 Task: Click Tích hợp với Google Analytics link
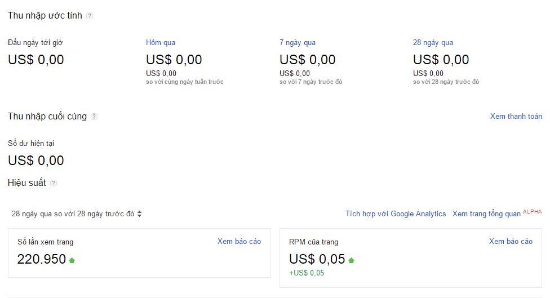tap(396, 214)
